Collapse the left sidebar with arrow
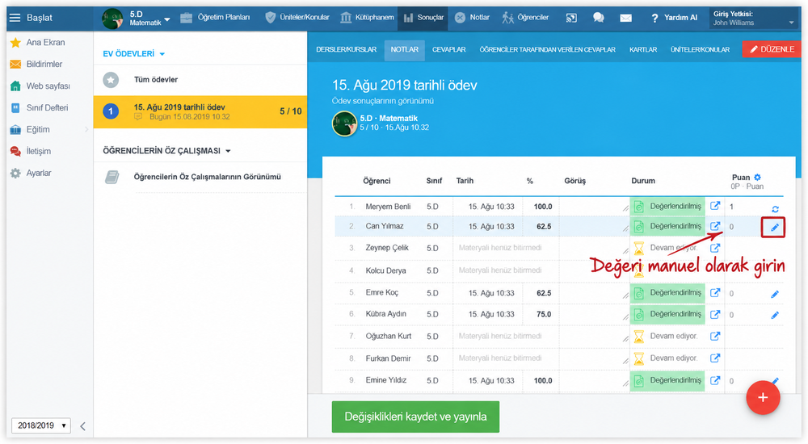This screenshot has height=444, width=808. point(82,426)
